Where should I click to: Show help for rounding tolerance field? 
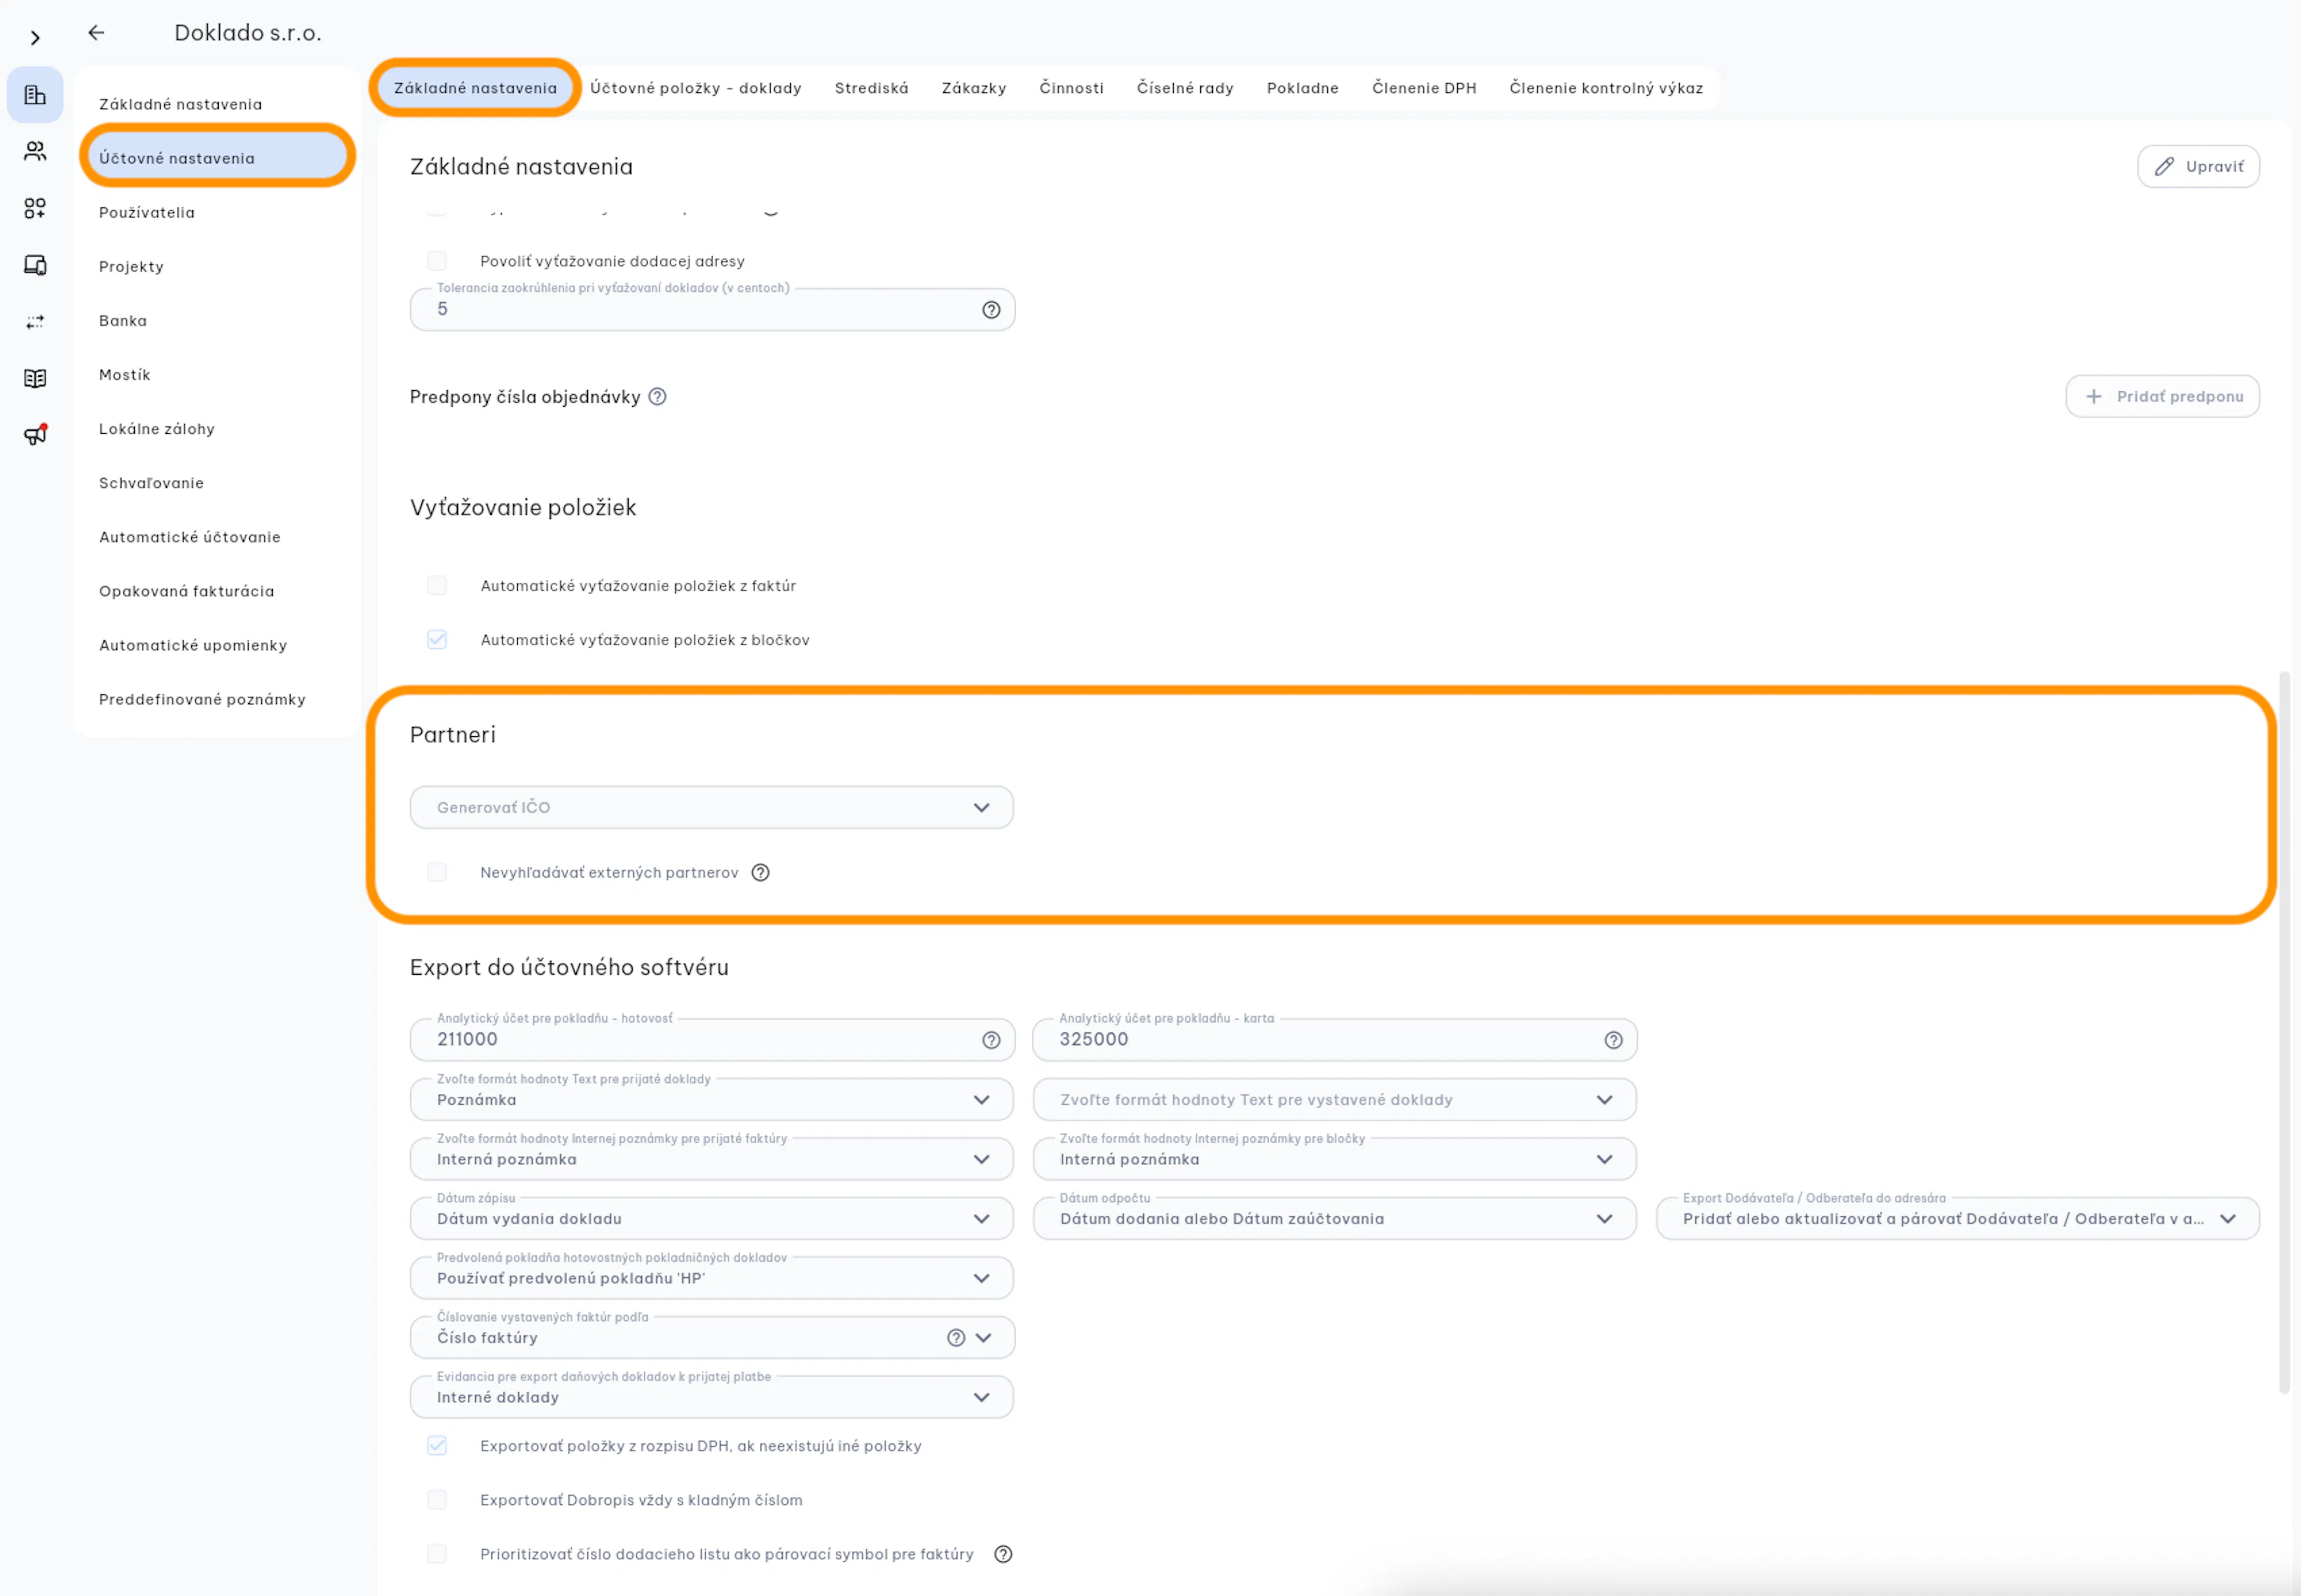[991, 310]
